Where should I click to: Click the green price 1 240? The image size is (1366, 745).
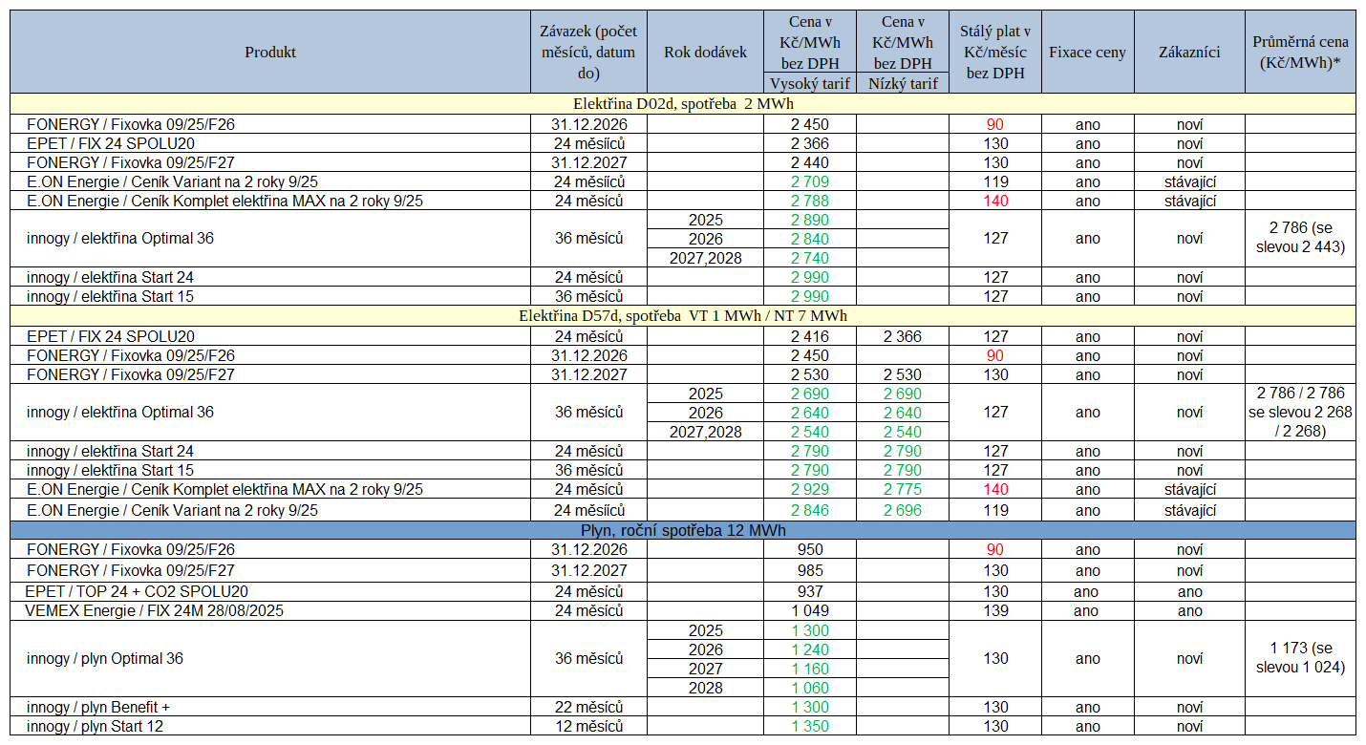point(809,649)
